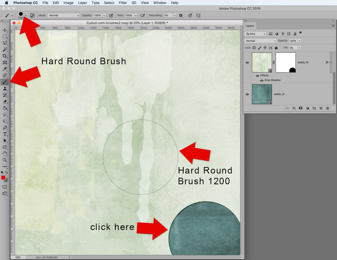
Task: Open blending Mode dropdown in options bar
Action: pyautogui.click(x=64, y=15)
